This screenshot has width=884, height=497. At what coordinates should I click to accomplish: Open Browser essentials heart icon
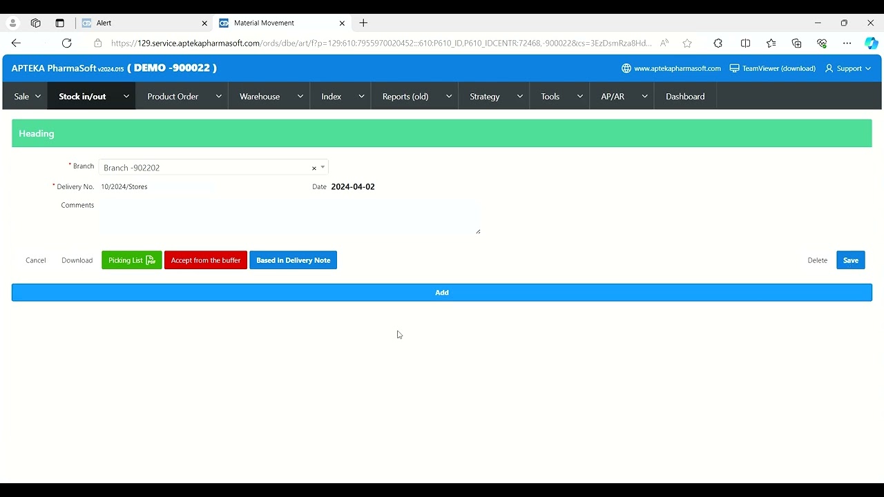822,43
